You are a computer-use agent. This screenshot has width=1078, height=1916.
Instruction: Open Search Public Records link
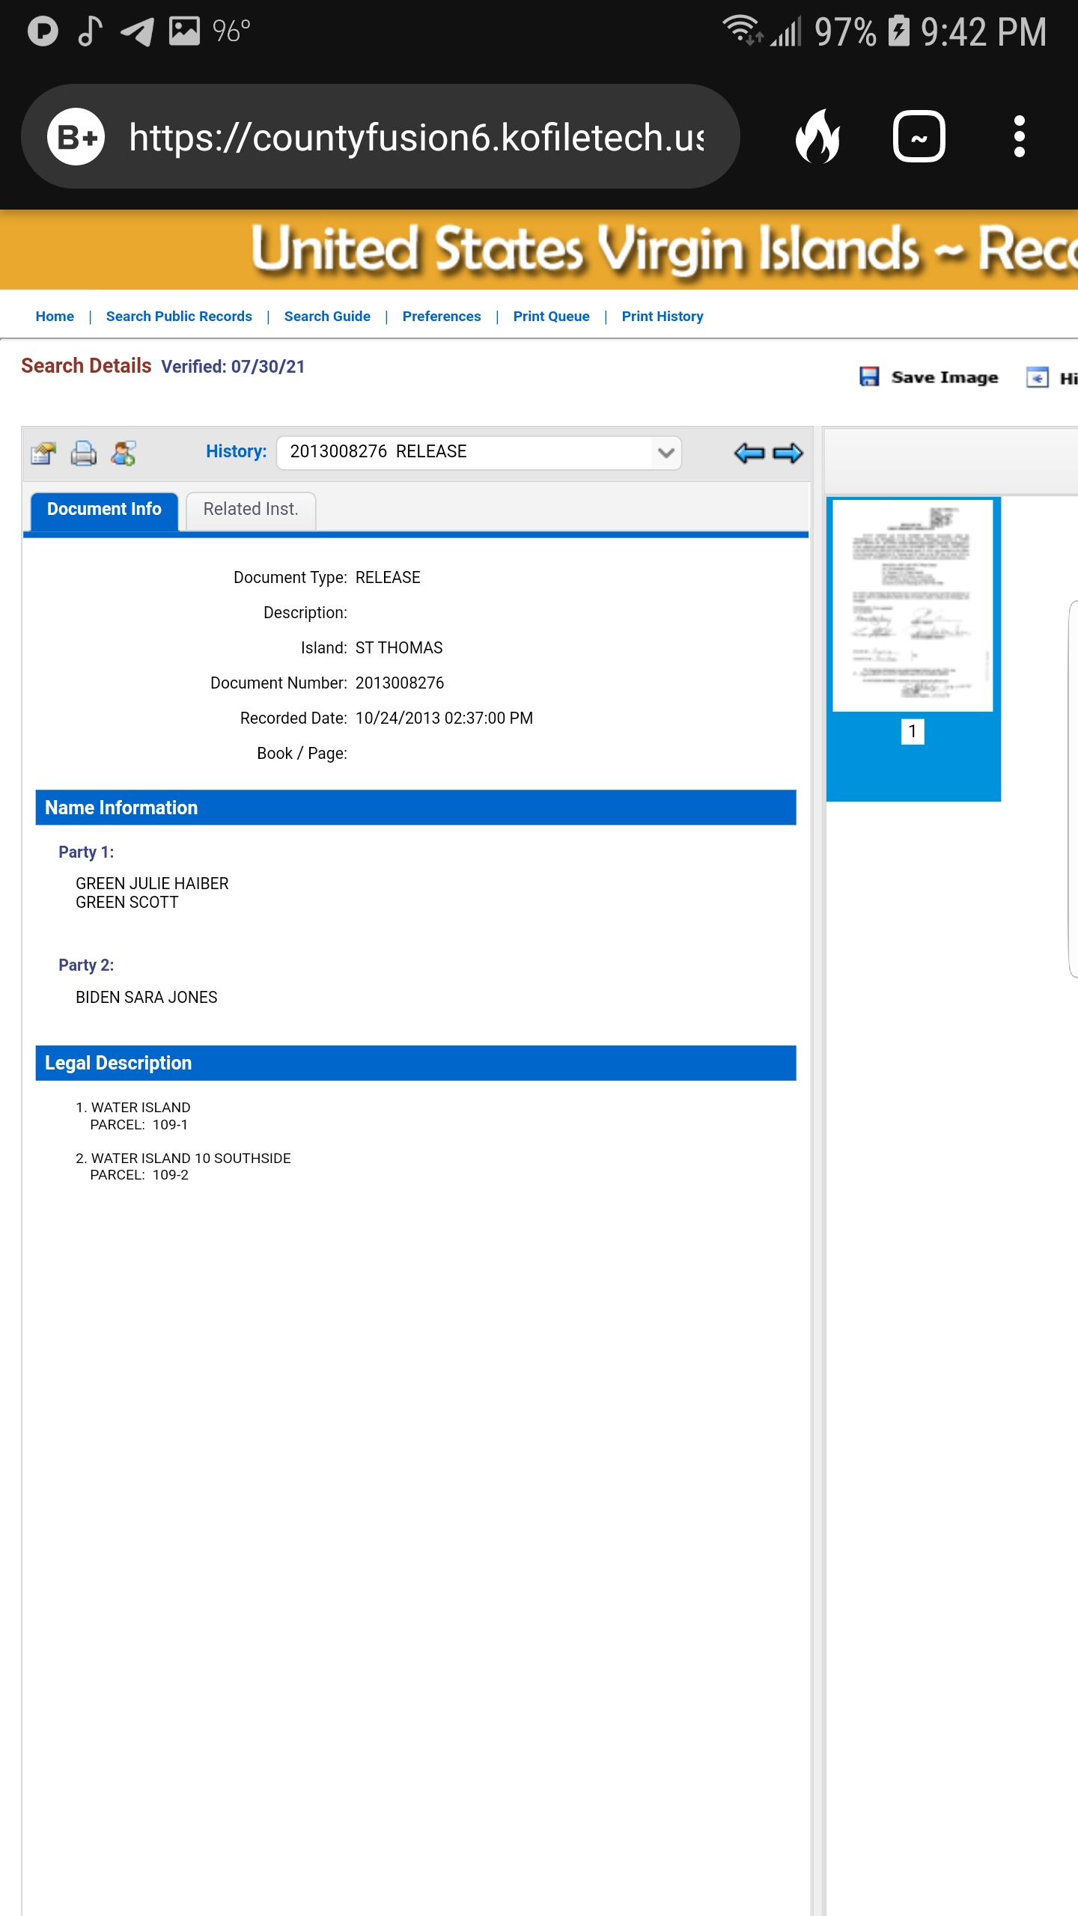[179, 317]
